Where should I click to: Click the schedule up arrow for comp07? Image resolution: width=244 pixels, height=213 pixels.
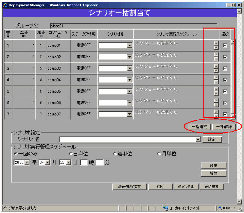[216, 112]
